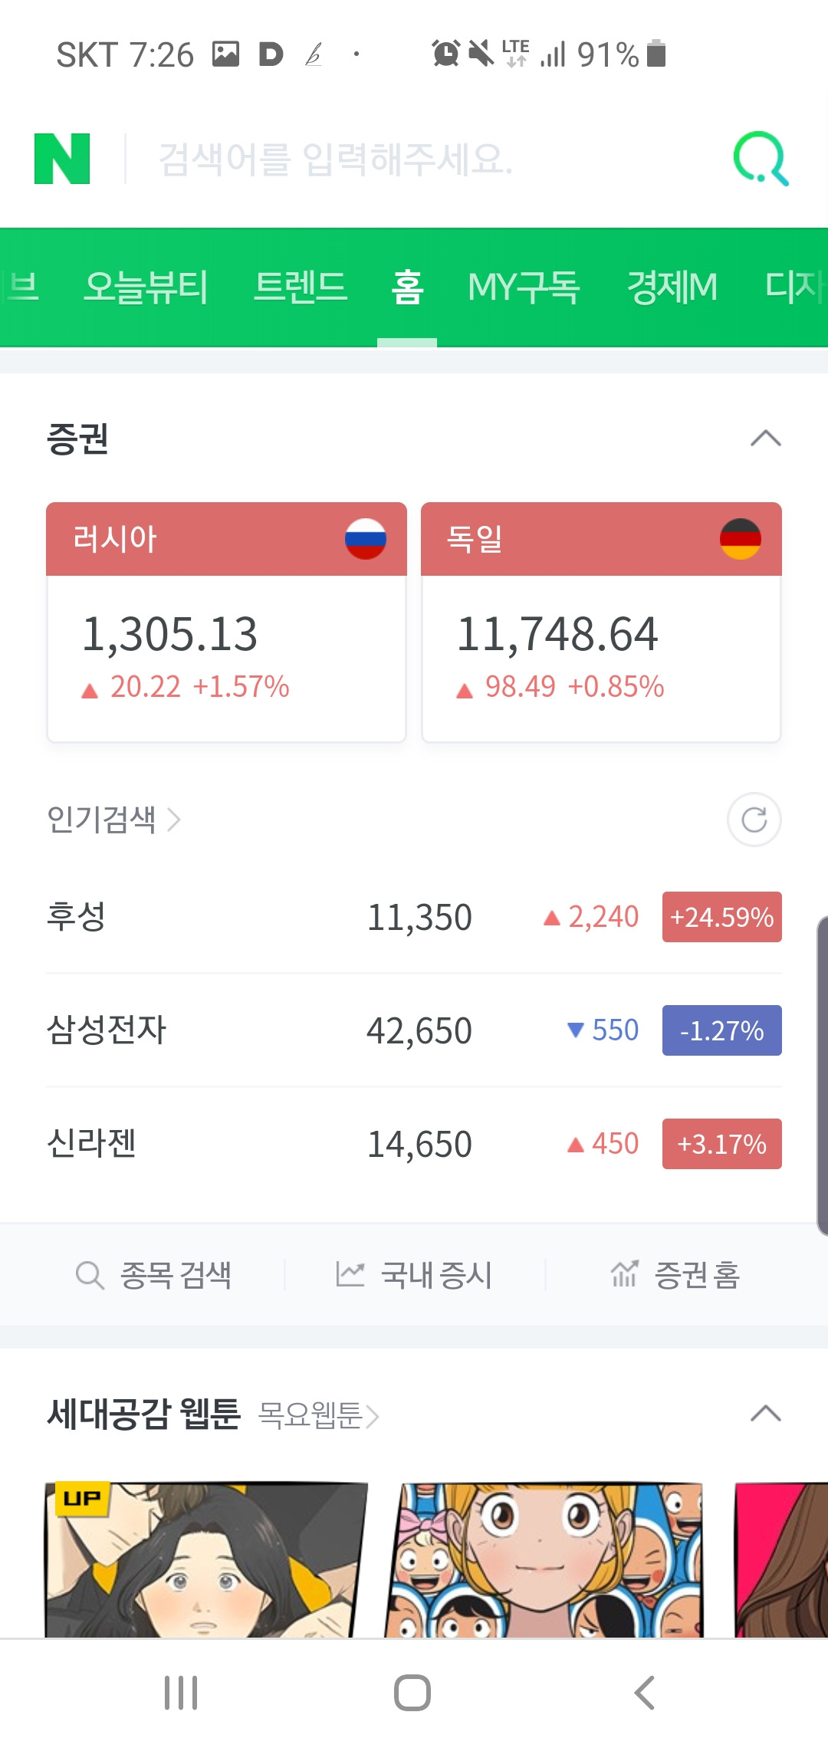828x1748 pixels.
Task: Refresh the popular stock search list
Action: (x=754, y=820)
